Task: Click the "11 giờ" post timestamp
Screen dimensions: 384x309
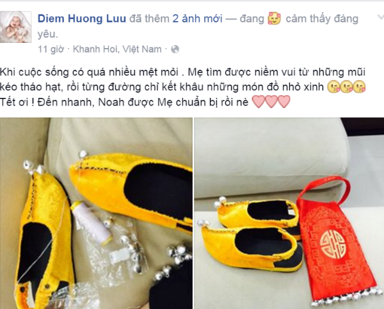Action: click(51, 49)
